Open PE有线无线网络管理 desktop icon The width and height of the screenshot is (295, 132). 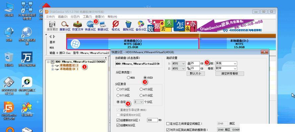27,11
